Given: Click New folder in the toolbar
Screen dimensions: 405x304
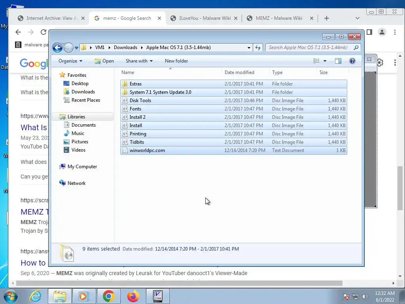Looking at the screenshot, I should click(x=176, y=61).
